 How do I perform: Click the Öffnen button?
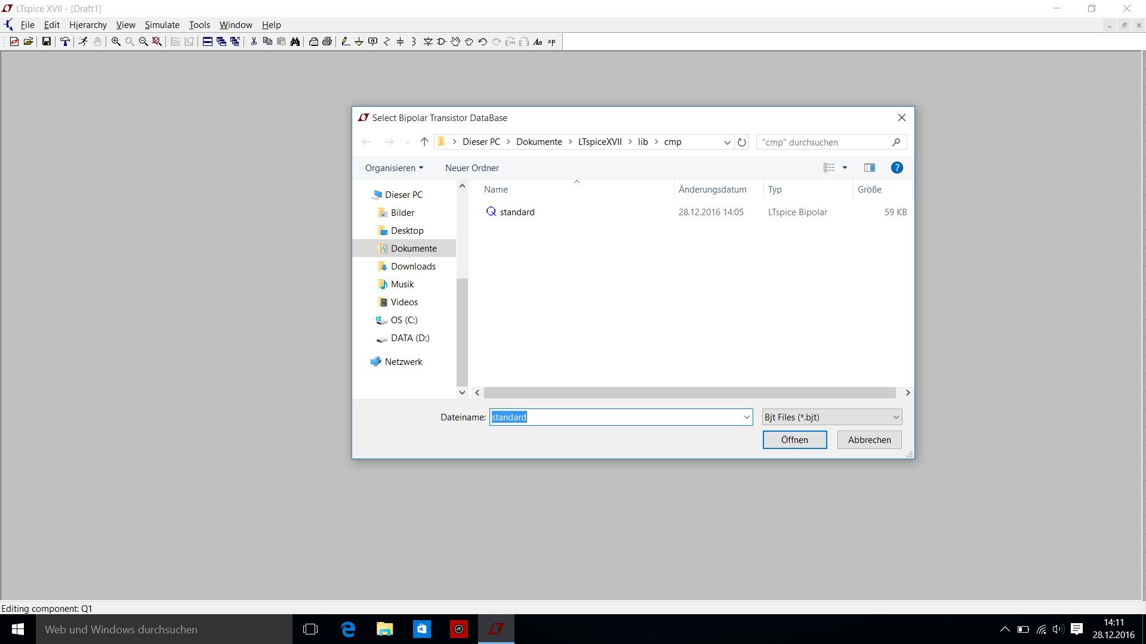pos(794,439)
